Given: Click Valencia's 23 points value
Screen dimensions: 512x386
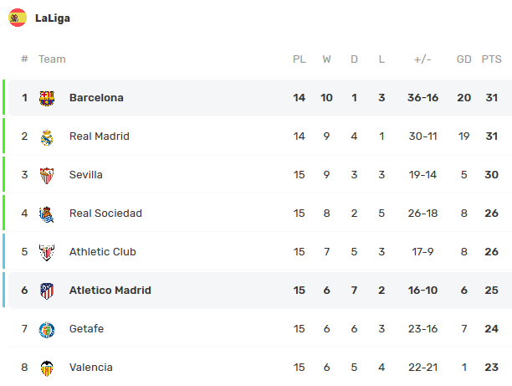Looking at the screenshot, I should (x=491, y=368).
